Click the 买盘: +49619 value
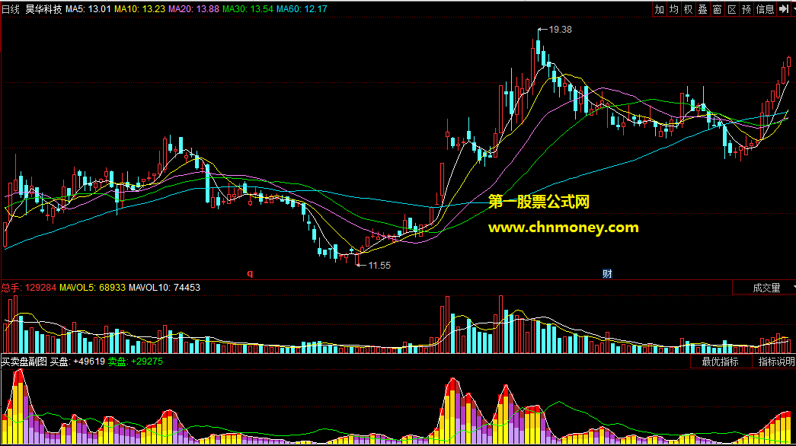 [x=77, y=362]
